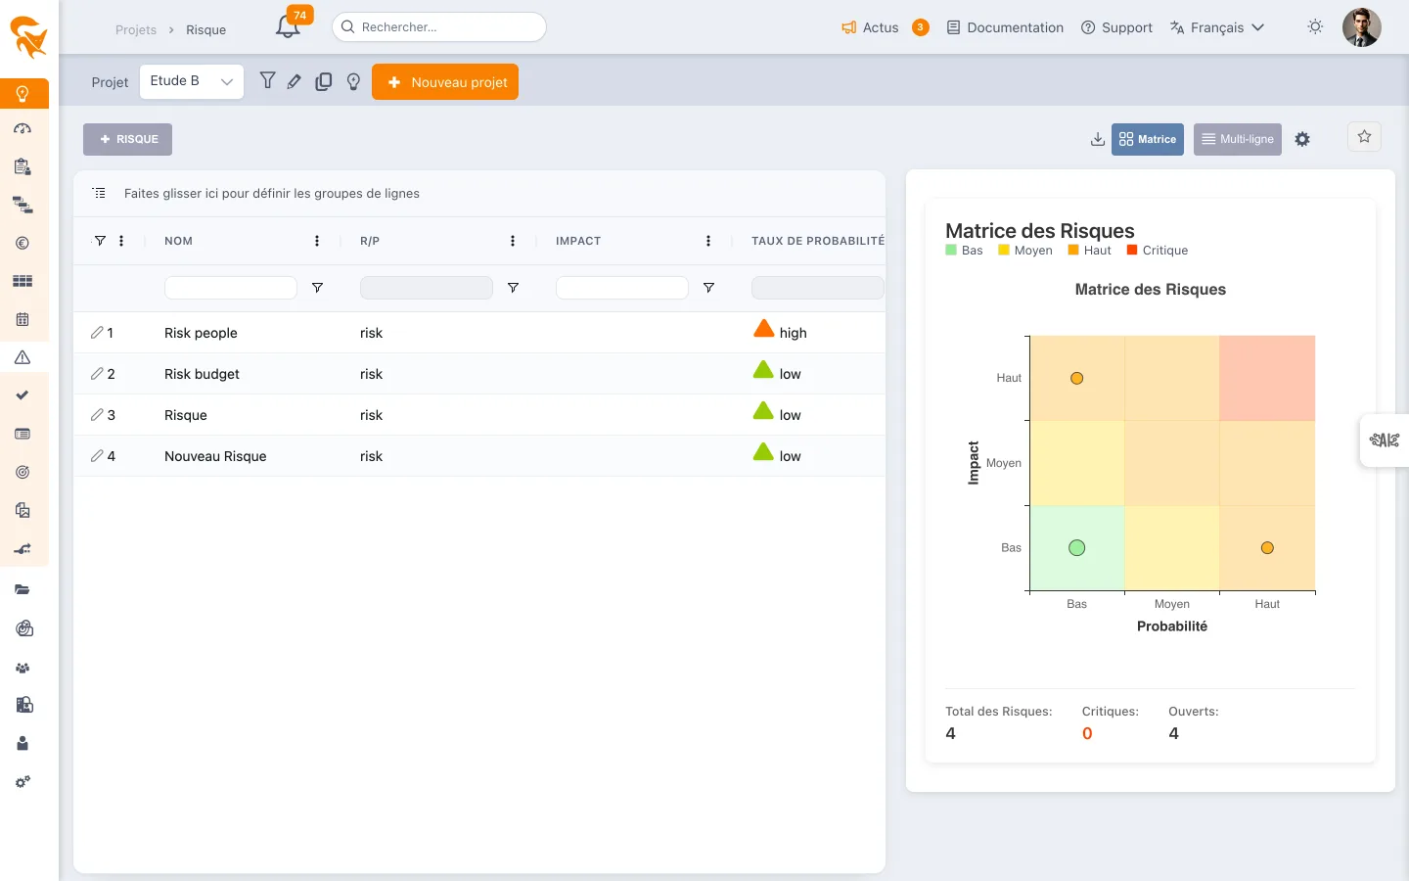This screenshot has width=1409, height=881.
Task: Toggle Bas legend item in chart
Action: (964, 251)
